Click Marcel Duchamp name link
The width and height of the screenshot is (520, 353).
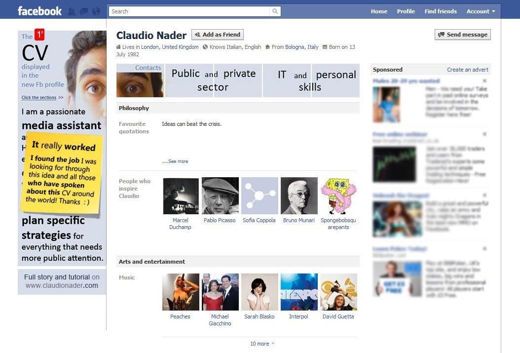[x=180, y=224]
